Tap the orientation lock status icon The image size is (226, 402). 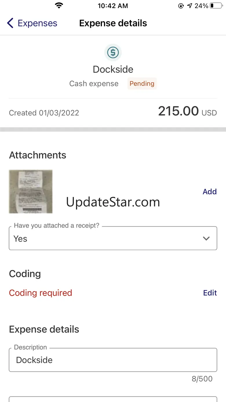181,6
